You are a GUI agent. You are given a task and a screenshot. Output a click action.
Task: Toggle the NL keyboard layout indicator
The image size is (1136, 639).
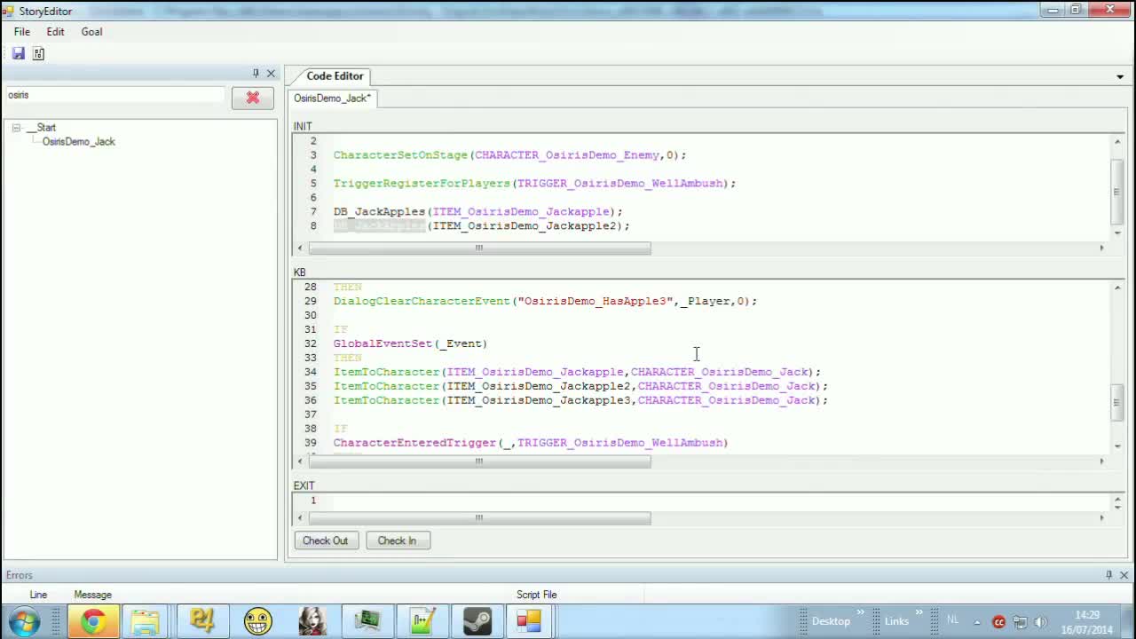click(x=952, y=621)
